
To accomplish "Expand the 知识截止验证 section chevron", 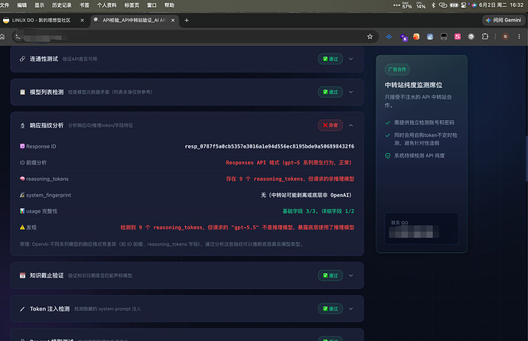I will pyautogui.click(x=351, y=275).
